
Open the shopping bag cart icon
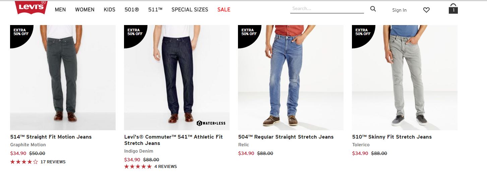click(x=453, y=9)
